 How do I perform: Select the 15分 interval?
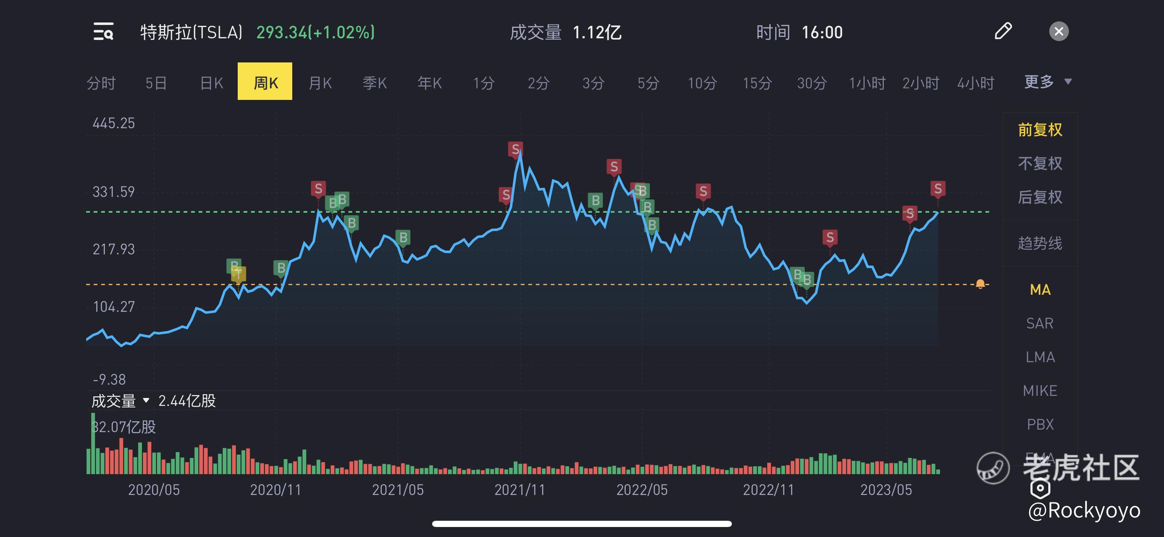tap(757, 83)
